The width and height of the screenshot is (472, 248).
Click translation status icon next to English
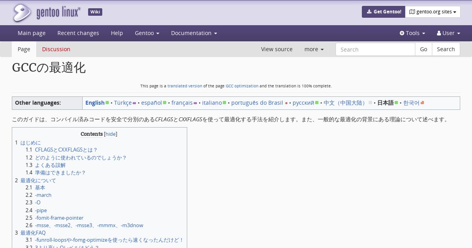(107, 103)
